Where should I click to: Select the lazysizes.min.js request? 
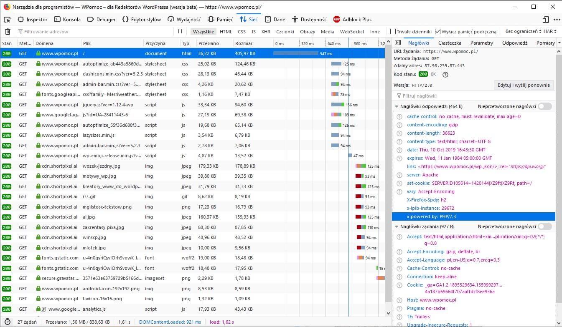(x=192, y=135)
